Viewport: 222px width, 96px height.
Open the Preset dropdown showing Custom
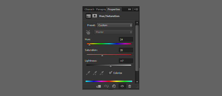pyautogui.click(x=115, y=25)
